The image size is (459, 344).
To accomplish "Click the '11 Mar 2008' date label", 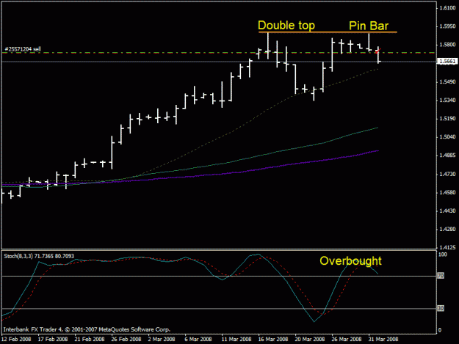I will [x=236, y=339].
